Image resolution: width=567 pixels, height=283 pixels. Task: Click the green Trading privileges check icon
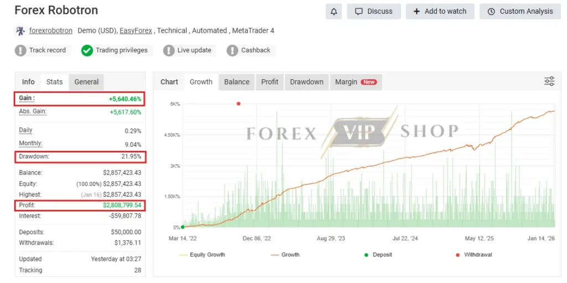tap(87, 50)
